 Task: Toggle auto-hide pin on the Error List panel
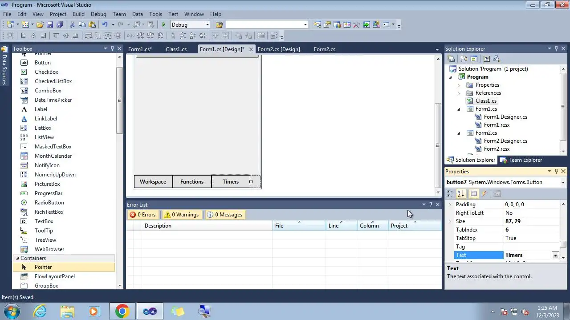pyautogui.click(x=431, y=204)
